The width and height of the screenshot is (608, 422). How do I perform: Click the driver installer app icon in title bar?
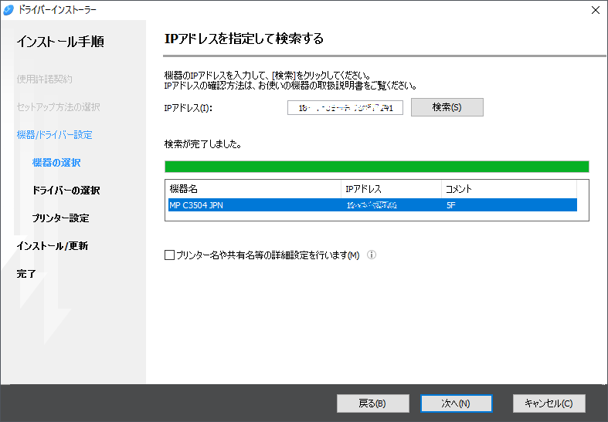click(8, 10)
